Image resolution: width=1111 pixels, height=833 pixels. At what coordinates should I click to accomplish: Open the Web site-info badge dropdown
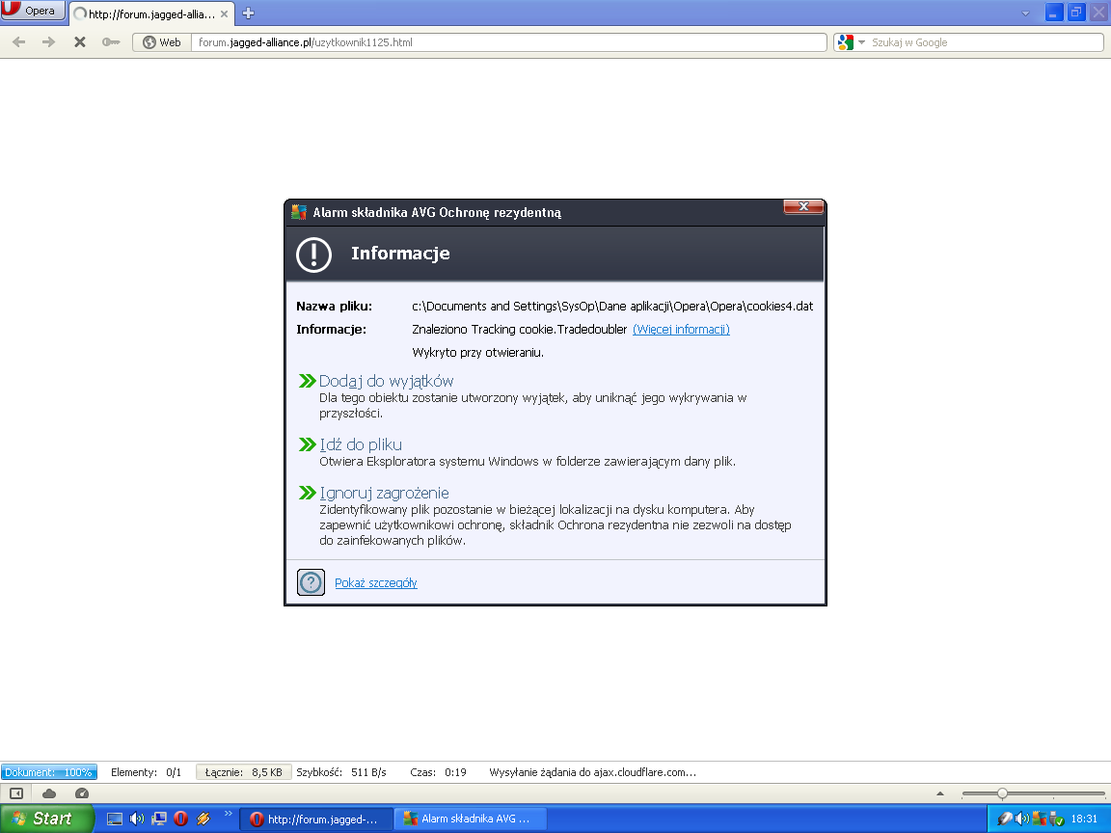[x=160, y=42]
